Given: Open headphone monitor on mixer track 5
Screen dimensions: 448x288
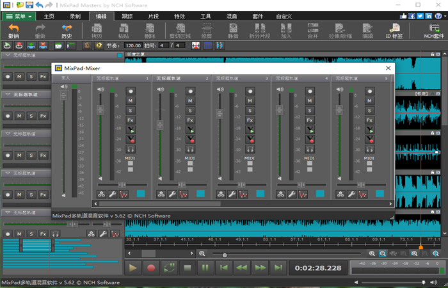Looking at the screenshot, I should [x=369, y=149].
